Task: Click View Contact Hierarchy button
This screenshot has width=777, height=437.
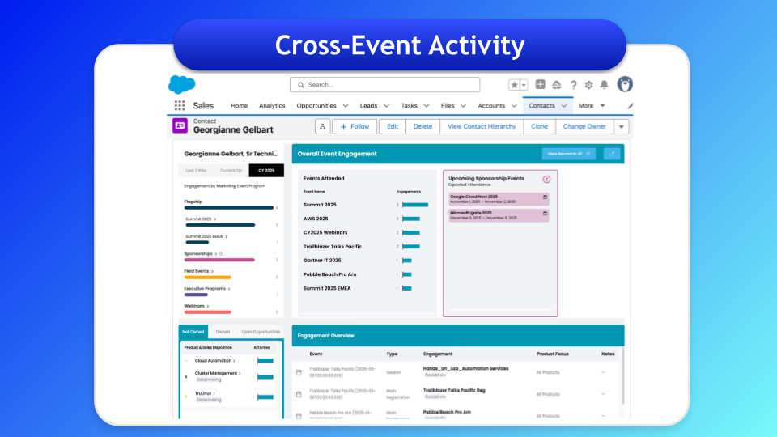Action: pos(482,126)
